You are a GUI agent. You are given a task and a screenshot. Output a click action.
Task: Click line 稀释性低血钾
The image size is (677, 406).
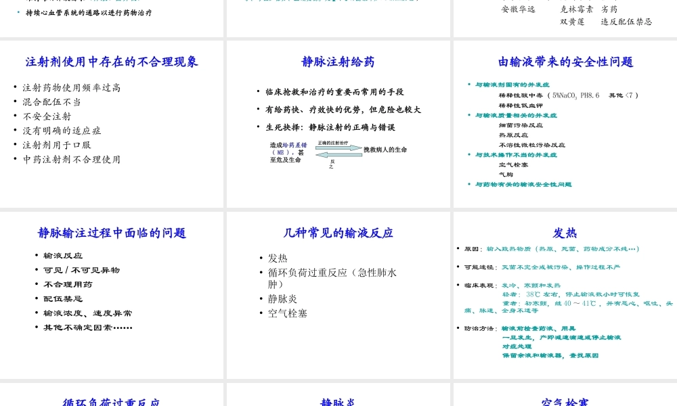click(521, 106)
